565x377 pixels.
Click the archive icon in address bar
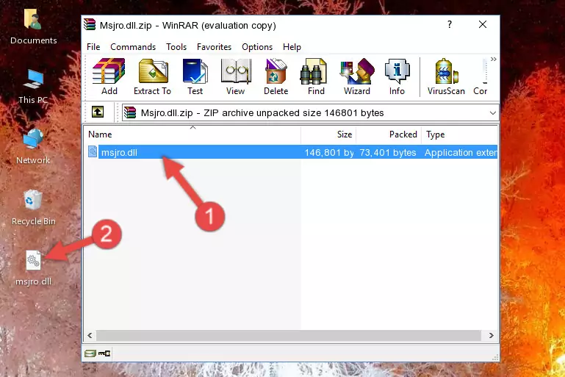click(130, 113)
